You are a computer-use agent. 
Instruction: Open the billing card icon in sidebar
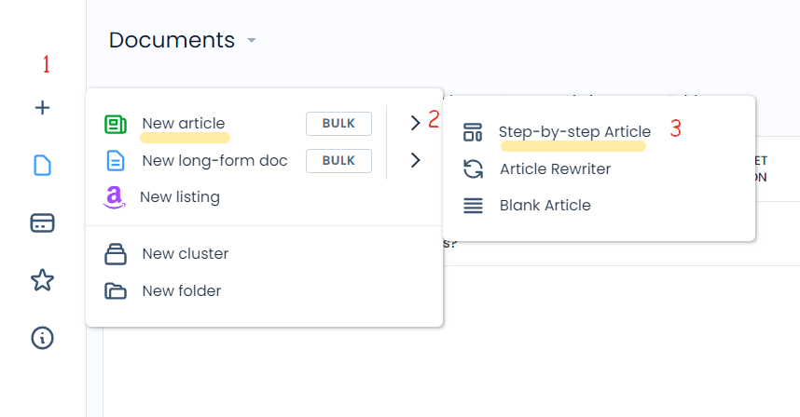click(42, 223)
